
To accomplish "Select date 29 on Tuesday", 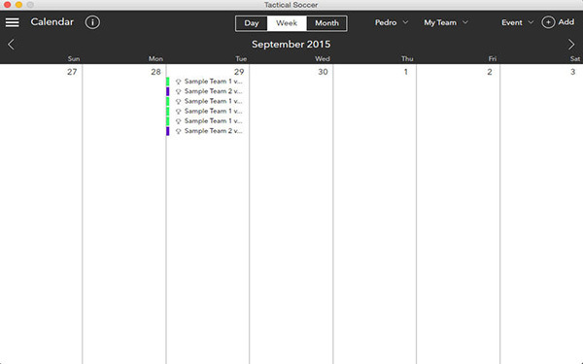I will tap(239, 72).
